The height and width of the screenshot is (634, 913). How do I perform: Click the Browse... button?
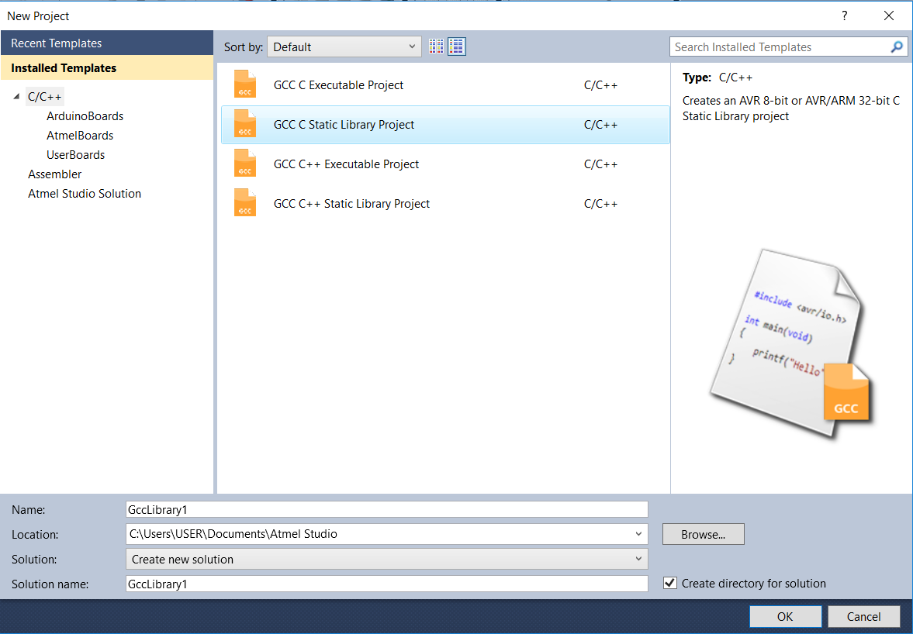point(703,534)
